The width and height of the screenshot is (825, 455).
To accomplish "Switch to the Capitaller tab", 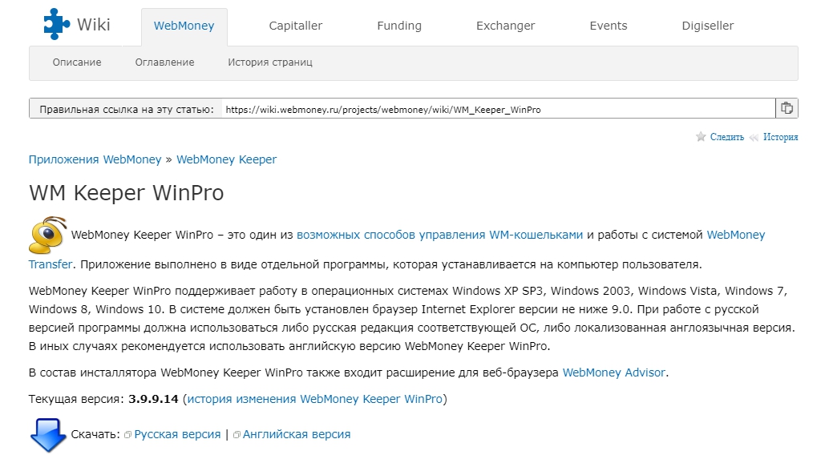I will click(x=295, y=26).
